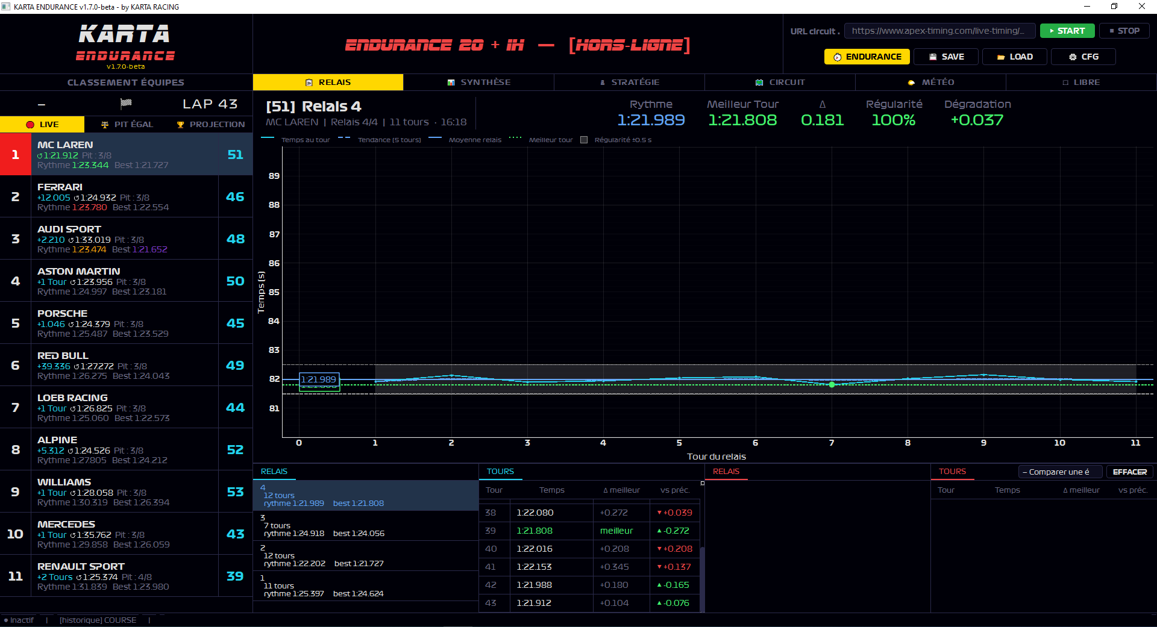Click lap 43 row with time 1:21.912
This screenshot has width=1157, height=627.
click(589, 603)
